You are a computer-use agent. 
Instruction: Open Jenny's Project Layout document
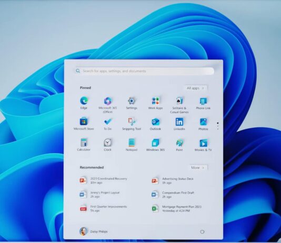pyautogui.click(x=99, y=195)
